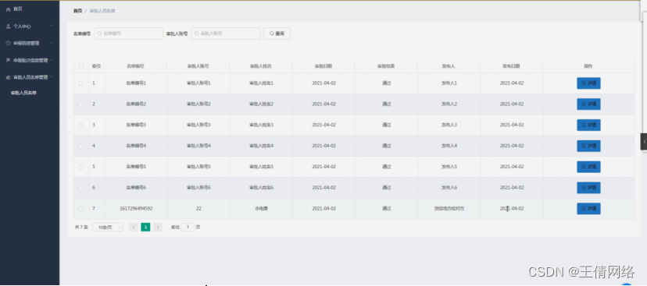This screenshot has height=286, width=647.
Task: Click the chart icon beside 审批人员名单管理
Action: click(x=9, y=77)
